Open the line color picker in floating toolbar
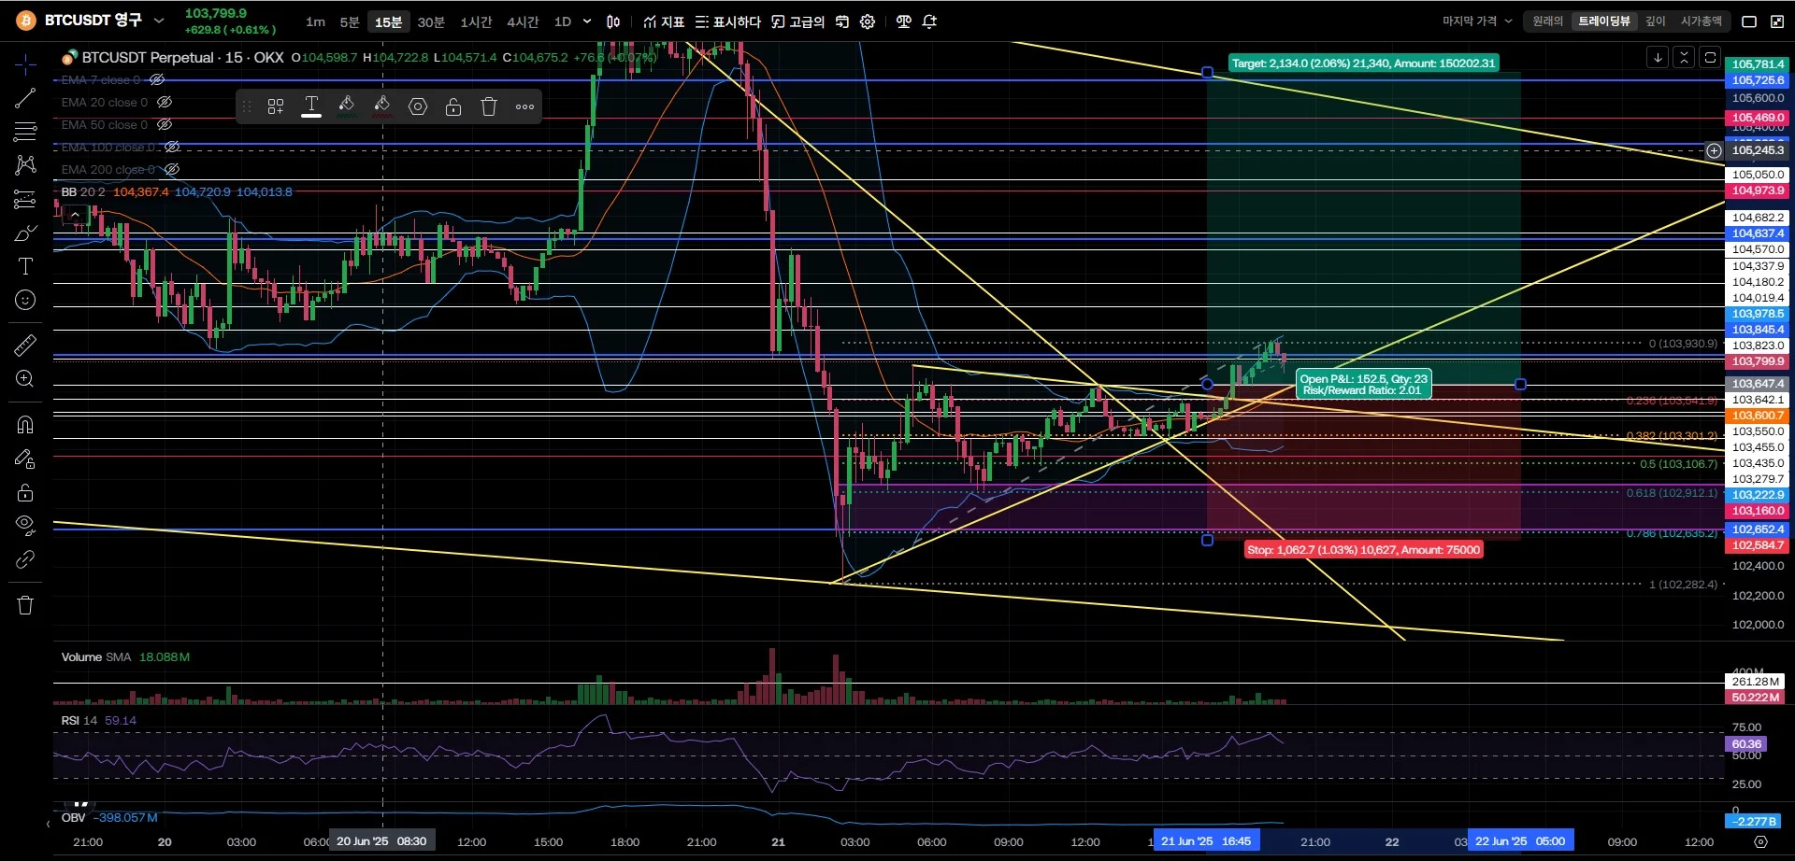Viewport: 1795px width, 861px height. [347, 106]
